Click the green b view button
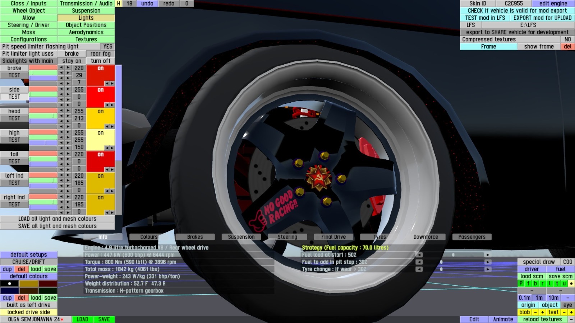 535,283
